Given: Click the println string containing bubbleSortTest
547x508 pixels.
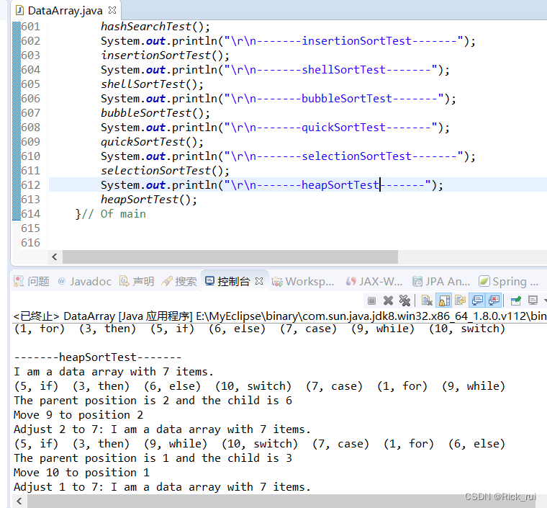Looking at the screenshot, I should coord(335,99).
